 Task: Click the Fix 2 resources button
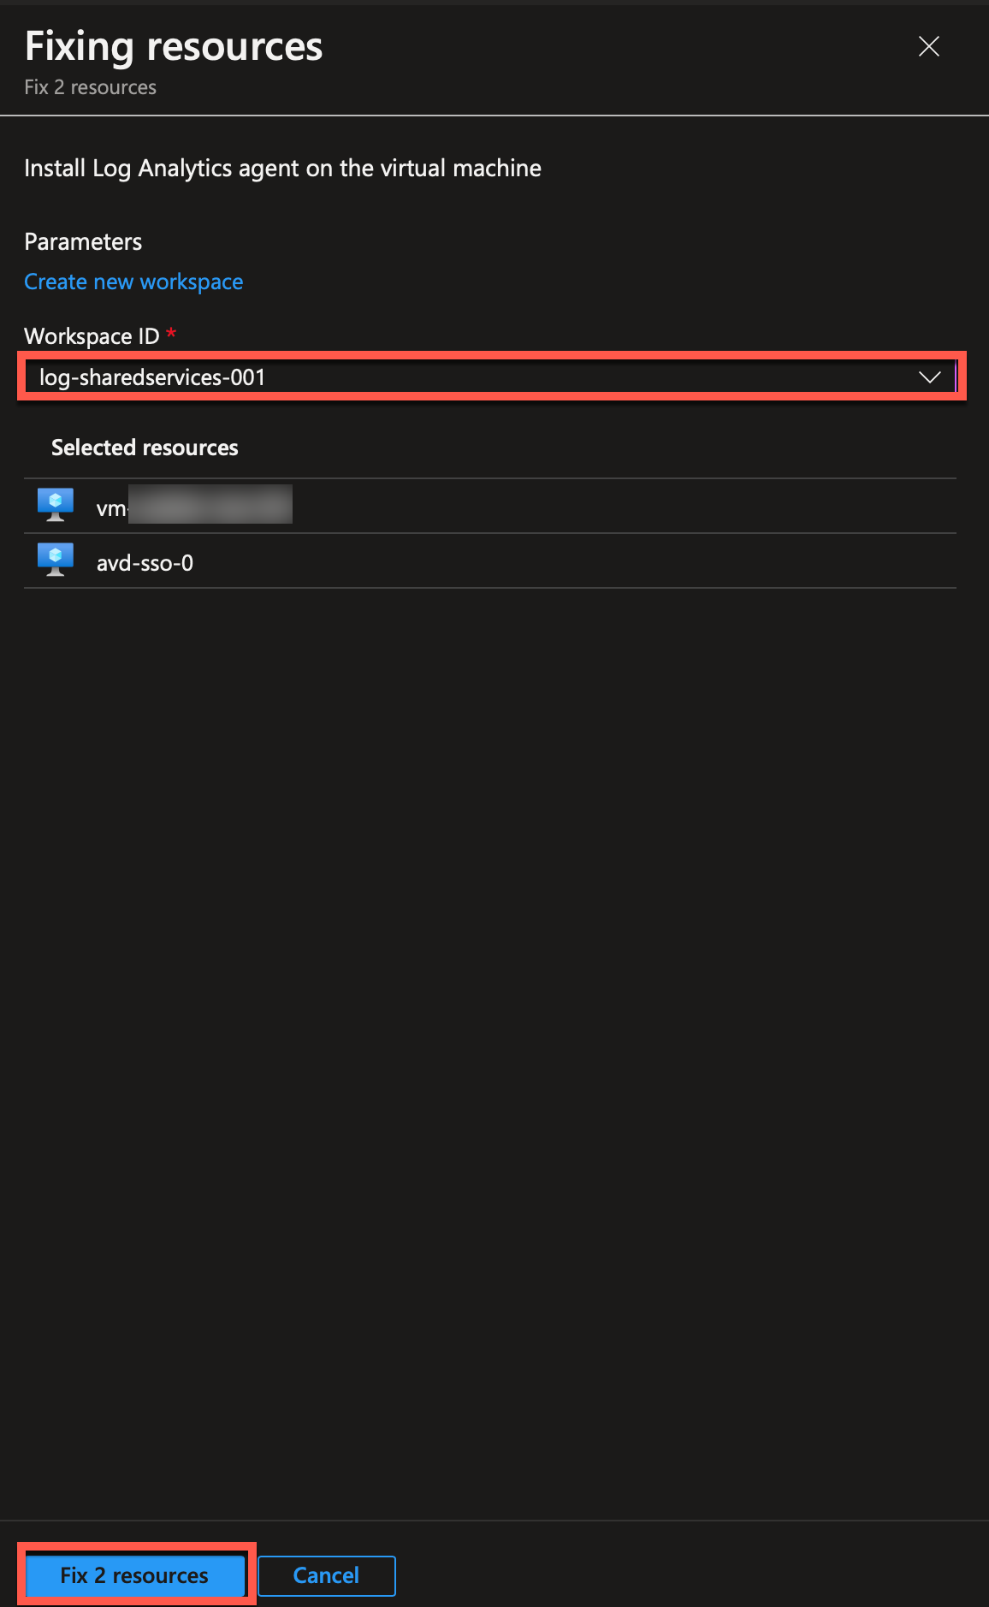click(x=135, y=1575)
